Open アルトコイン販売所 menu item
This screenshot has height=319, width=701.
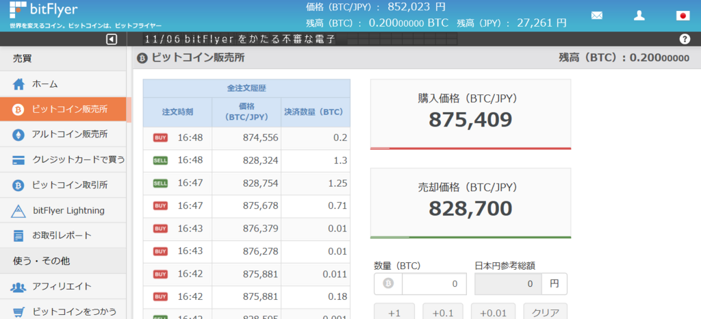(63, 134)
